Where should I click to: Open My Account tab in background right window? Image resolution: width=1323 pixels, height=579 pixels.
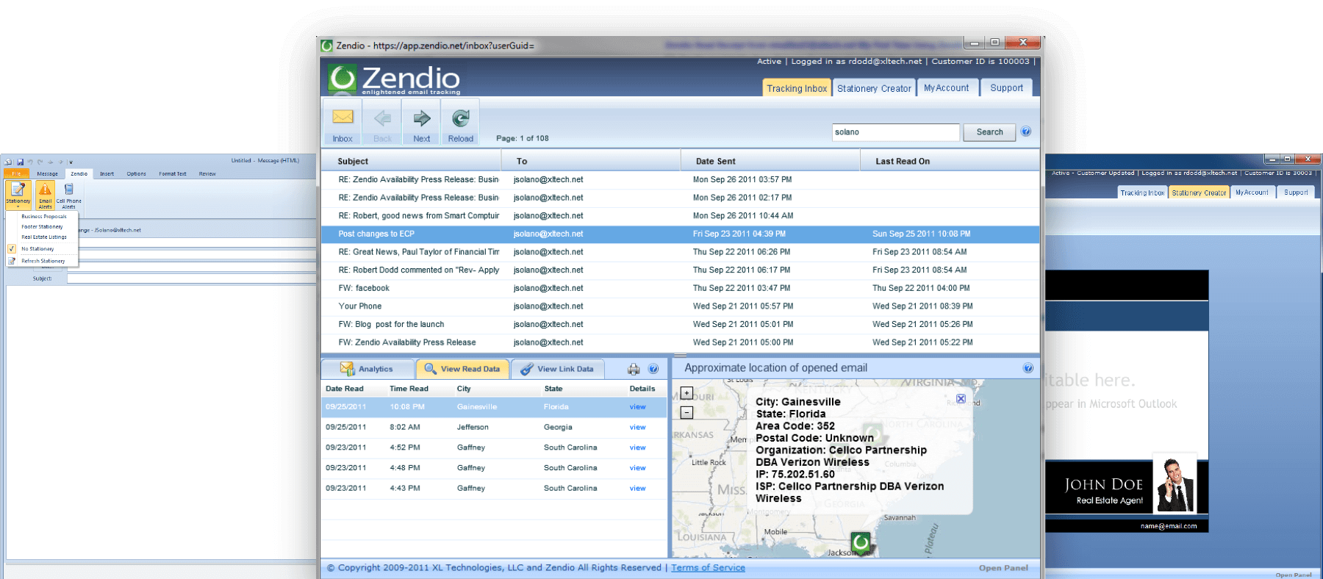pos(1252,193)
